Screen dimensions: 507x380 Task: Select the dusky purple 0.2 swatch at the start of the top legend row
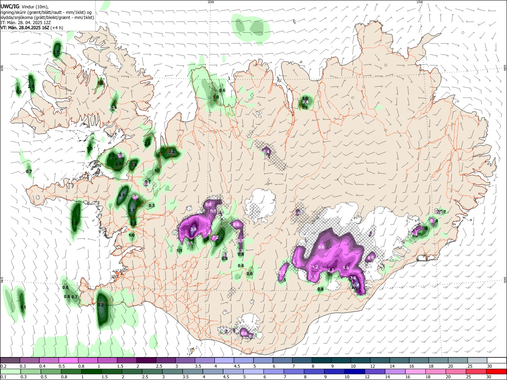(10, 361)
